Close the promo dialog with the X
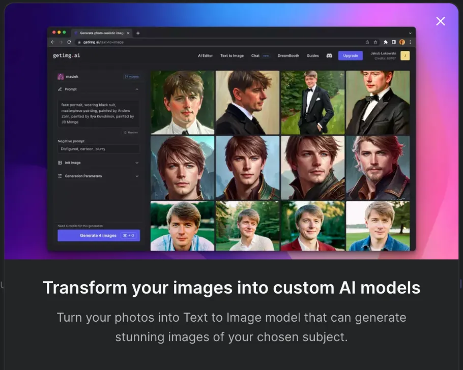This screenshot has width=463, height=370. (x=440, y=21)
